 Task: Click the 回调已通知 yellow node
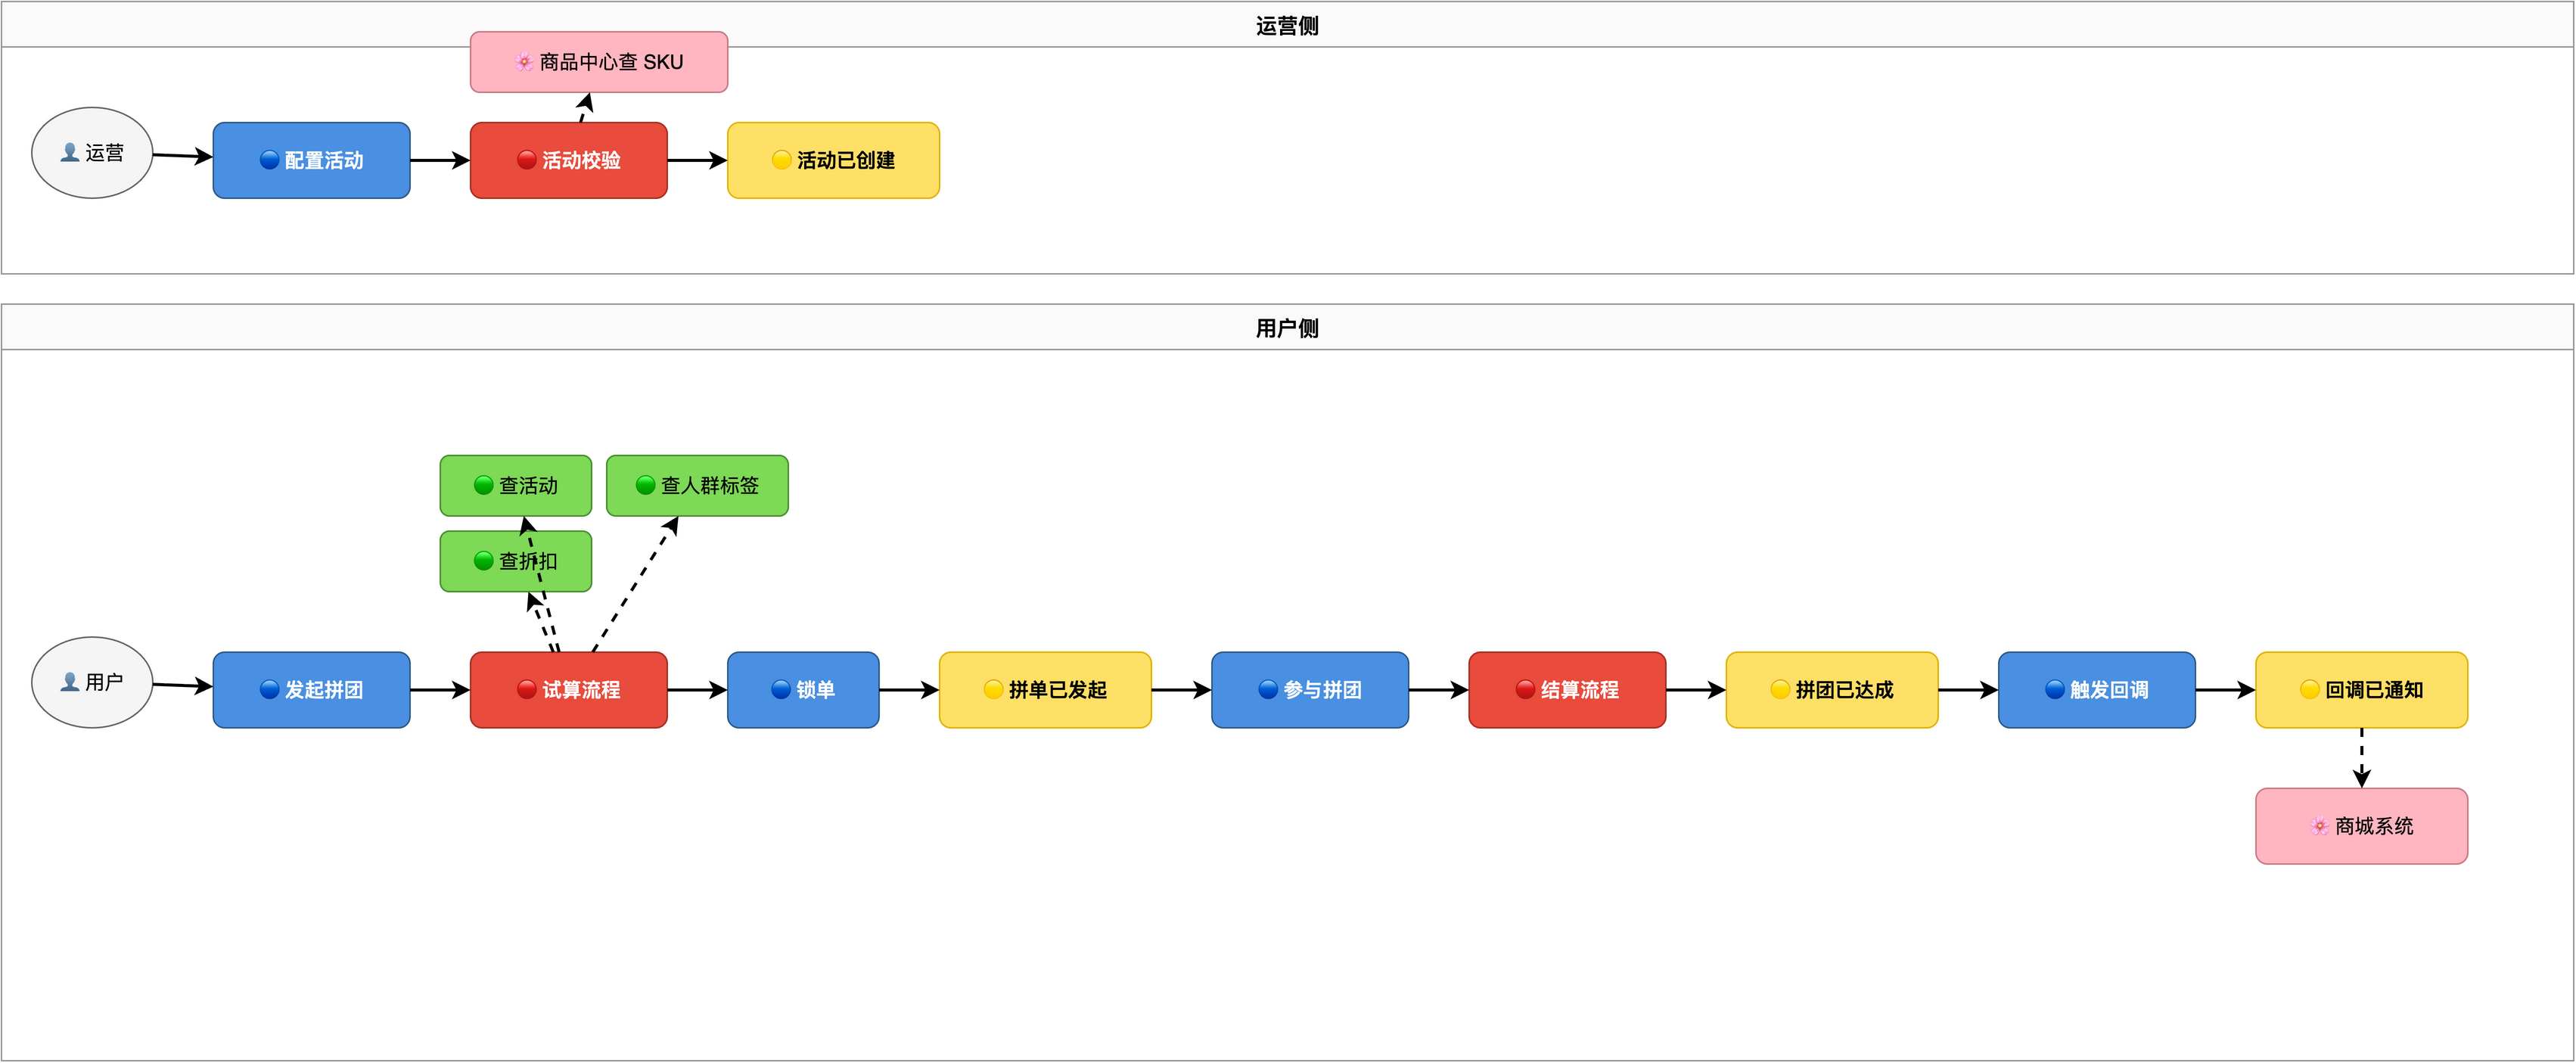click(2361, 690)
